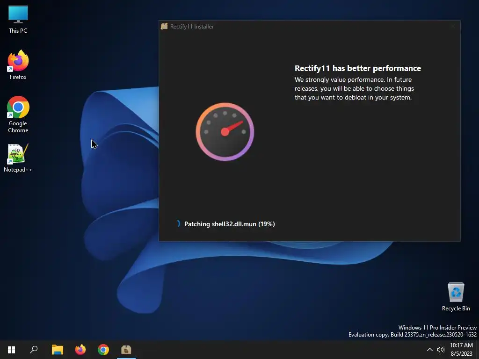Focus Rectify11 Installer taskbar button
479x359 pixels.
(126, 350)
